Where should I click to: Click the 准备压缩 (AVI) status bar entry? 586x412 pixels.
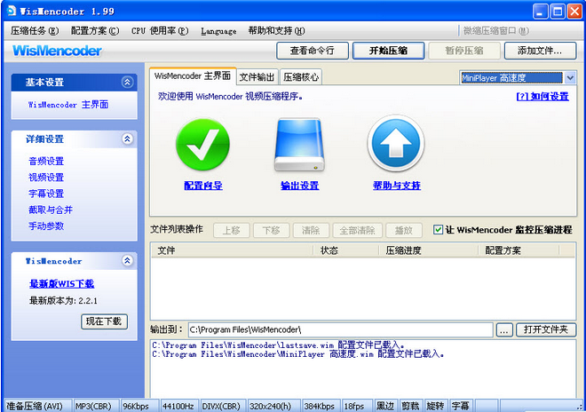click(37, 406)
